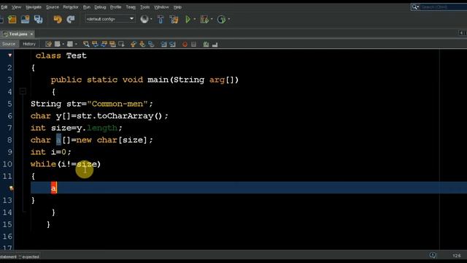
Task: Expand the Profile Project dropdown arrow
Action: tap(228, 20)
